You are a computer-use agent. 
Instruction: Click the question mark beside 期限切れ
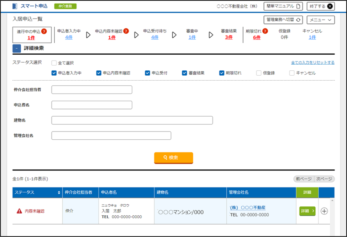click(x=265, y=31)
